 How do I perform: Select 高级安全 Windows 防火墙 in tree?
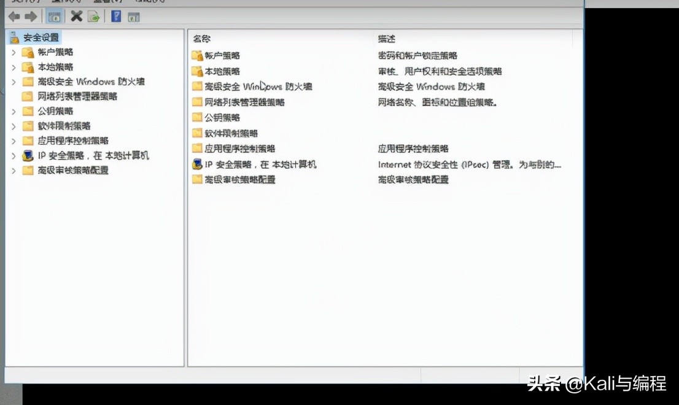pyautogui.click(x=91, y=82)
